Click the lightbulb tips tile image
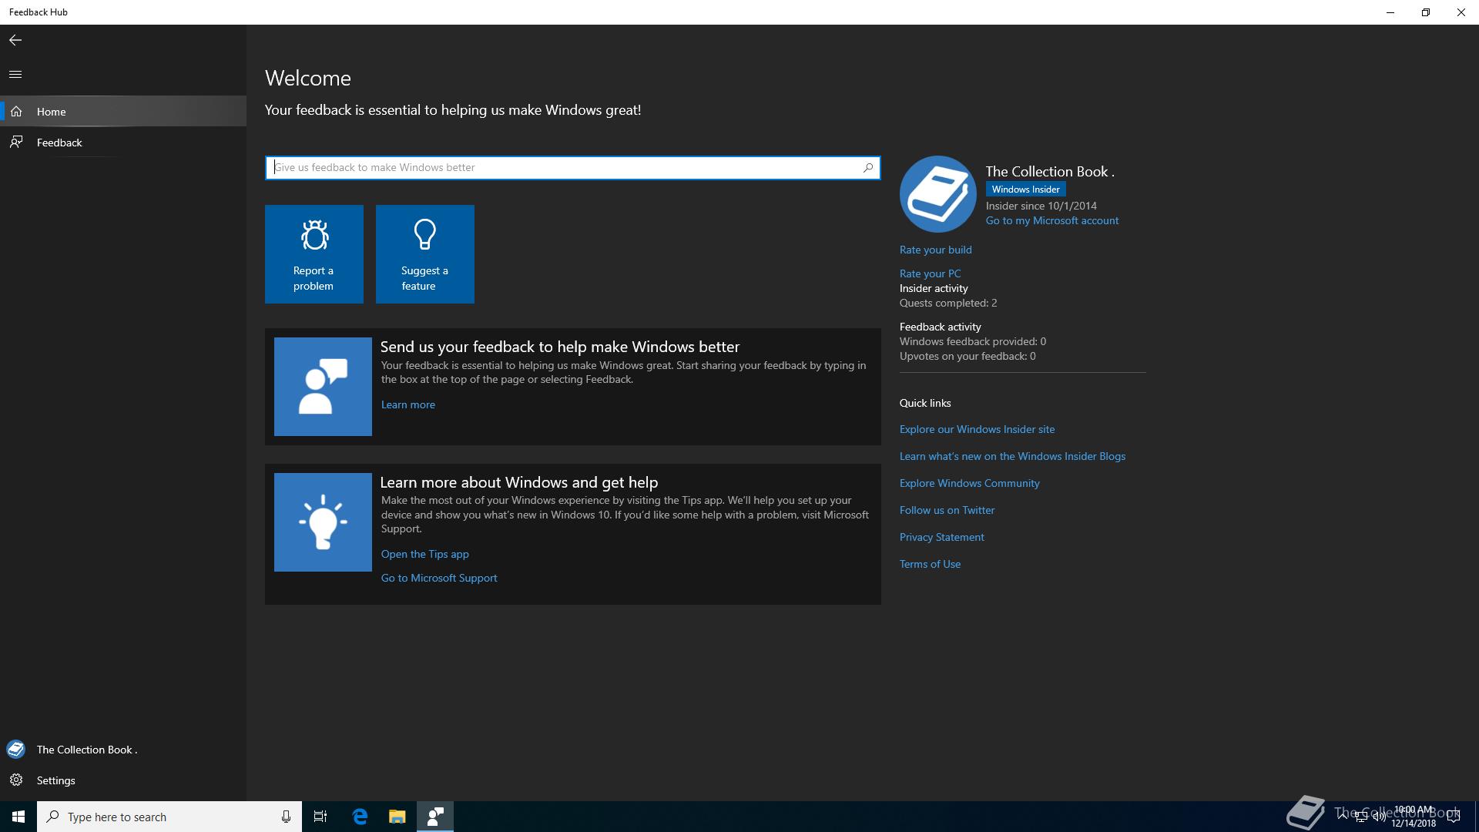 tap(323, 522)
